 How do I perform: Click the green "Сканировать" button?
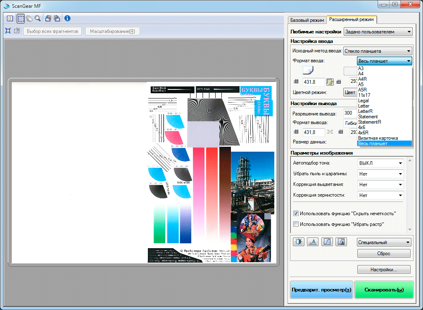click(x=384, y=290)
